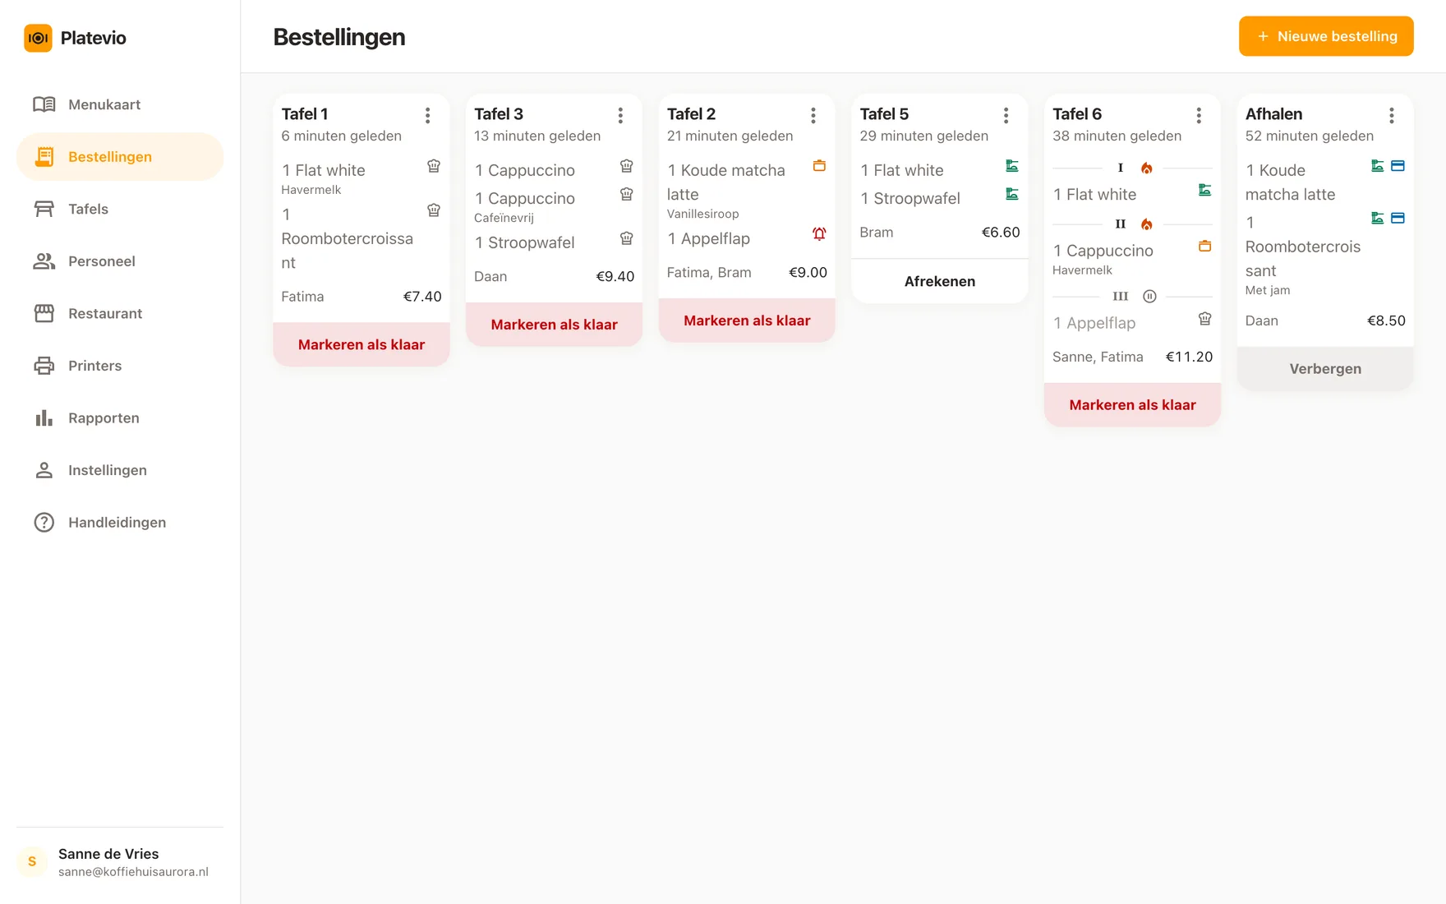
Task: Open the Tafel 6 three-dot menu
Action: coord(1199,116)
